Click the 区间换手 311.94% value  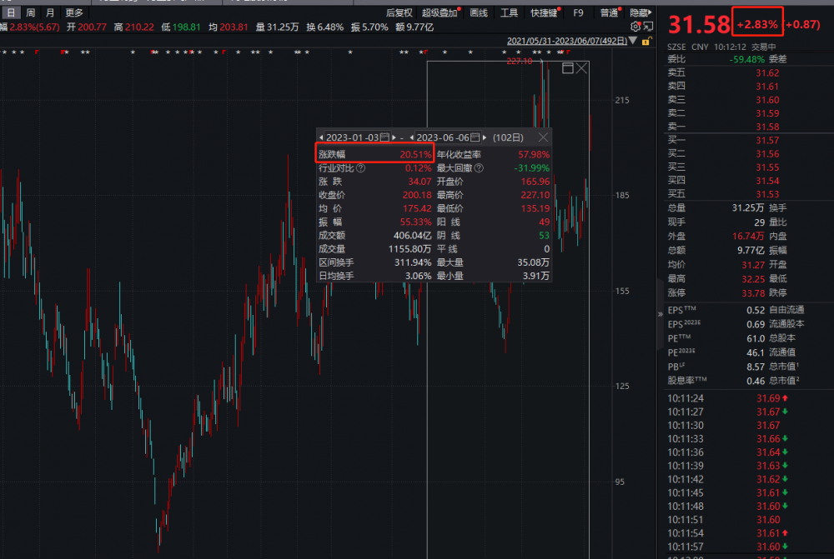413,262
